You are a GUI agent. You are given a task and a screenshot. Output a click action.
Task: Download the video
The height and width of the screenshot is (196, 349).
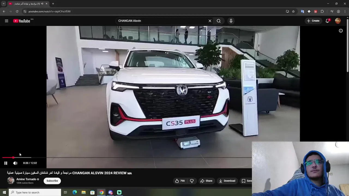coord(227,181)
